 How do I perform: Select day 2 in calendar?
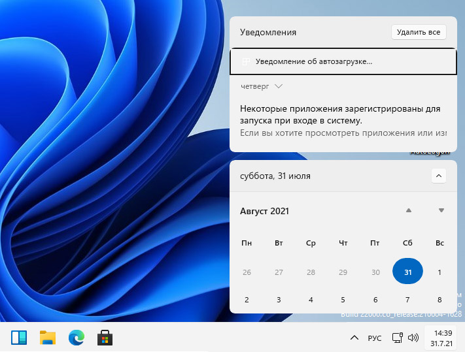tap(247, 300)
